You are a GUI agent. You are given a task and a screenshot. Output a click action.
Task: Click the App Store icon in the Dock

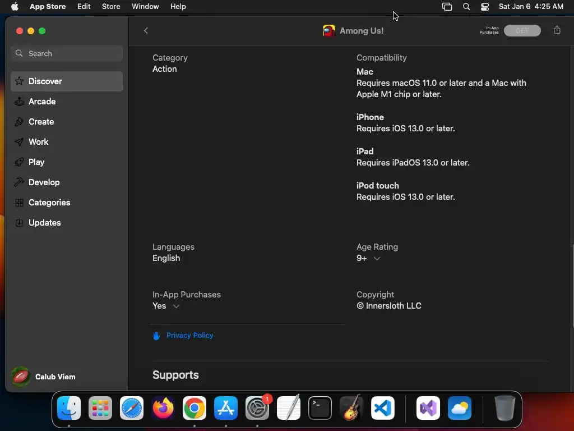226,408
